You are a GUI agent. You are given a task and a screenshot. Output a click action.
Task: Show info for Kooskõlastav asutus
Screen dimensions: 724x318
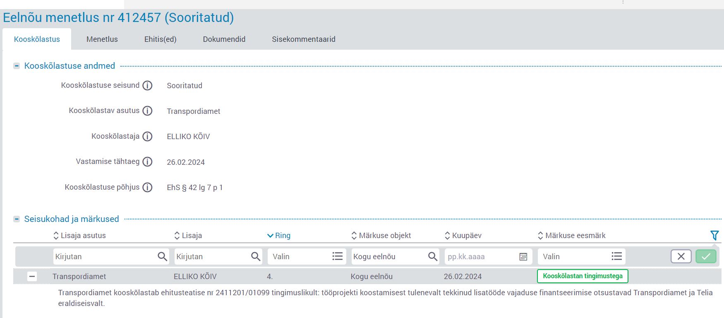coord(147,111)
